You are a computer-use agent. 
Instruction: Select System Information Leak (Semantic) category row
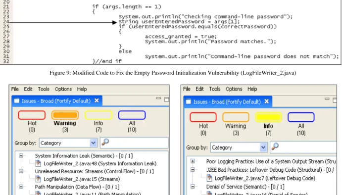[x=84, y=156]
